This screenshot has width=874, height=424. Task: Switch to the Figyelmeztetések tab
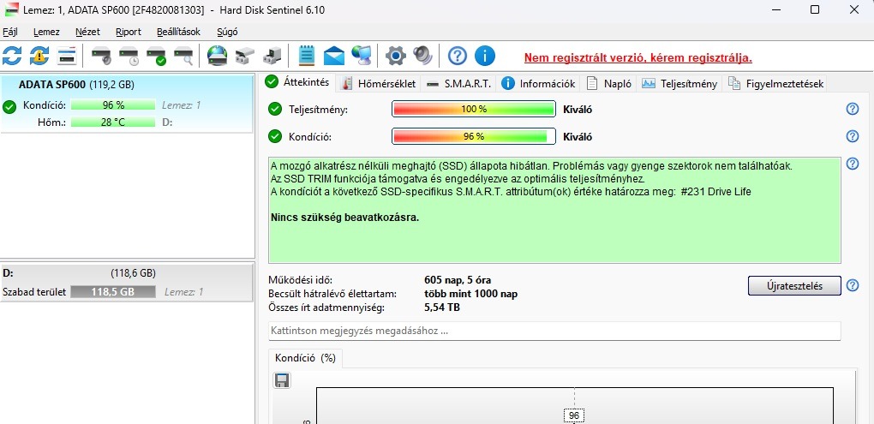(x=776, y=84)
